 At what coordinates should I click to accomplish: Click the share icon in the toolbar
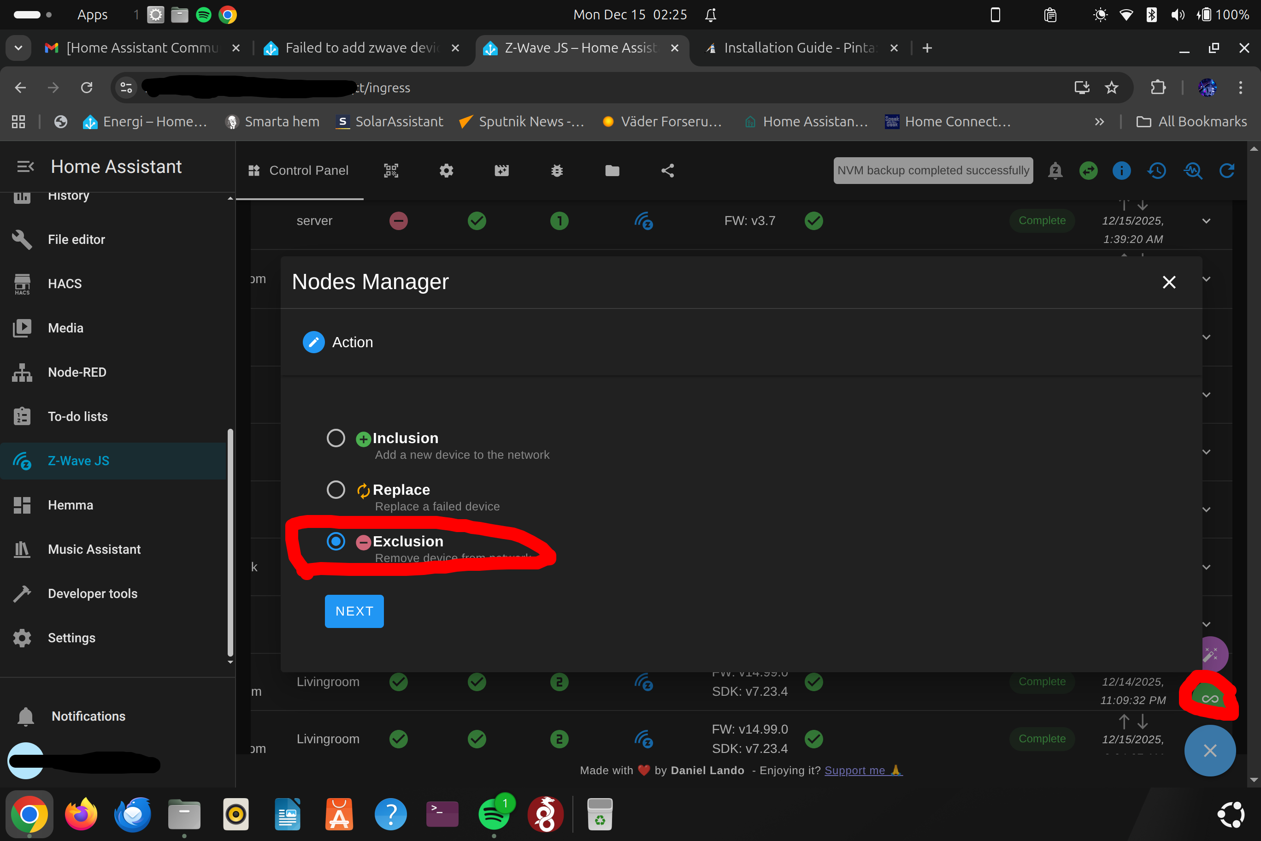point(668,171)
